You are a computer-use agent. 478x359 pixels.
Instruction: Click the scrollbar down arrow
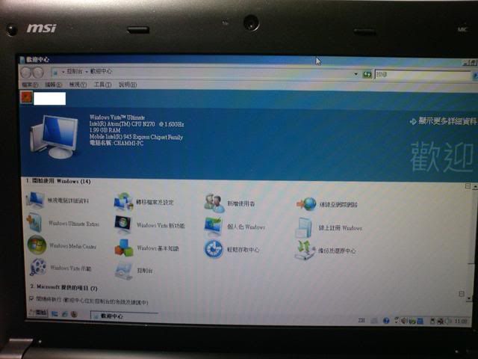(x=470, y=298)
